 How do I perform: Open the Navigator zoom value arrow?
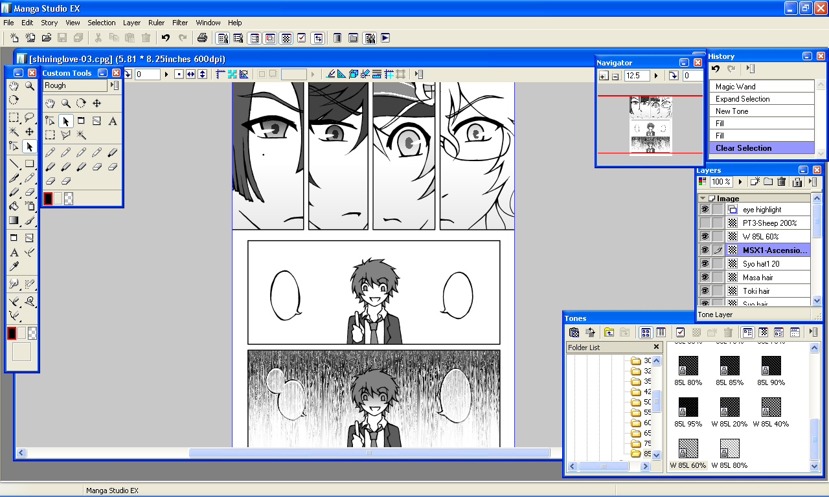pos(655,76)
